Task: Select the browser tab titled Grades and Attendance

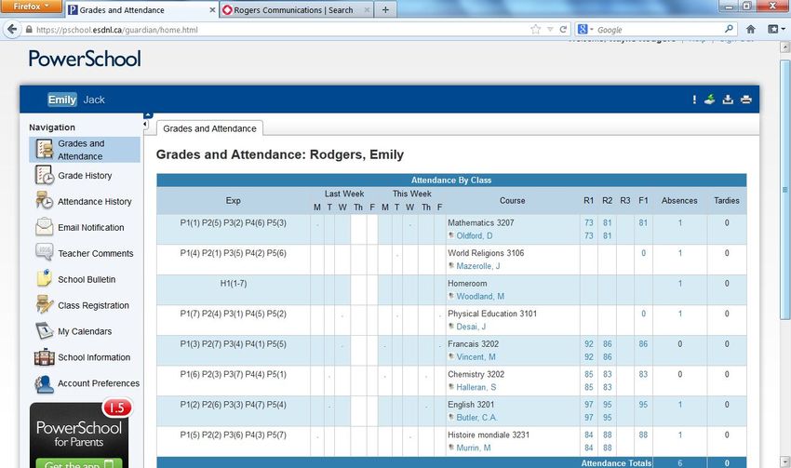Action: (141, 10)
